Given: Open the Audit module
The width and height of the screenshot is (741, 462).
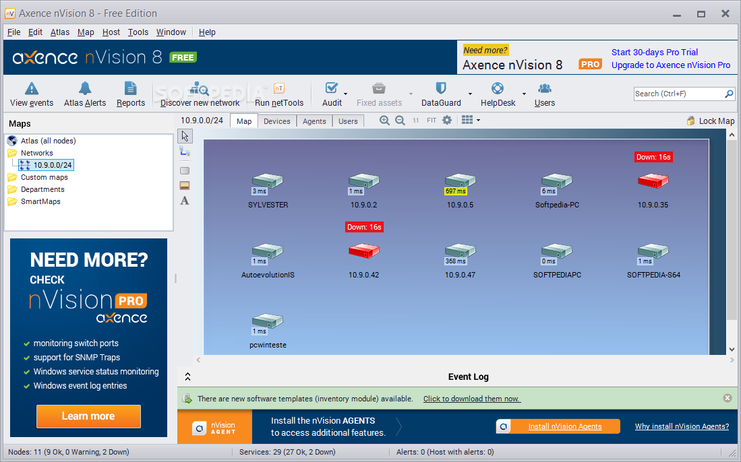Looking at the screenshot, I should (332, 94).
